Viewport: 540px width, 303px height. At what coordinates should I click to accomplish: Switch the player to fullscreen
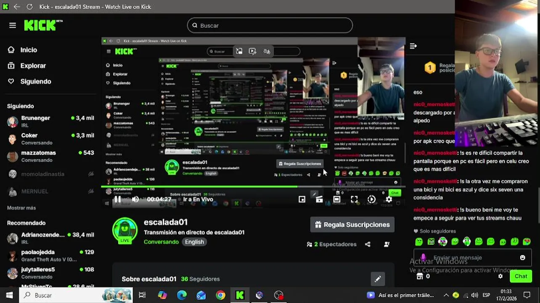click(x=354, y=199)
